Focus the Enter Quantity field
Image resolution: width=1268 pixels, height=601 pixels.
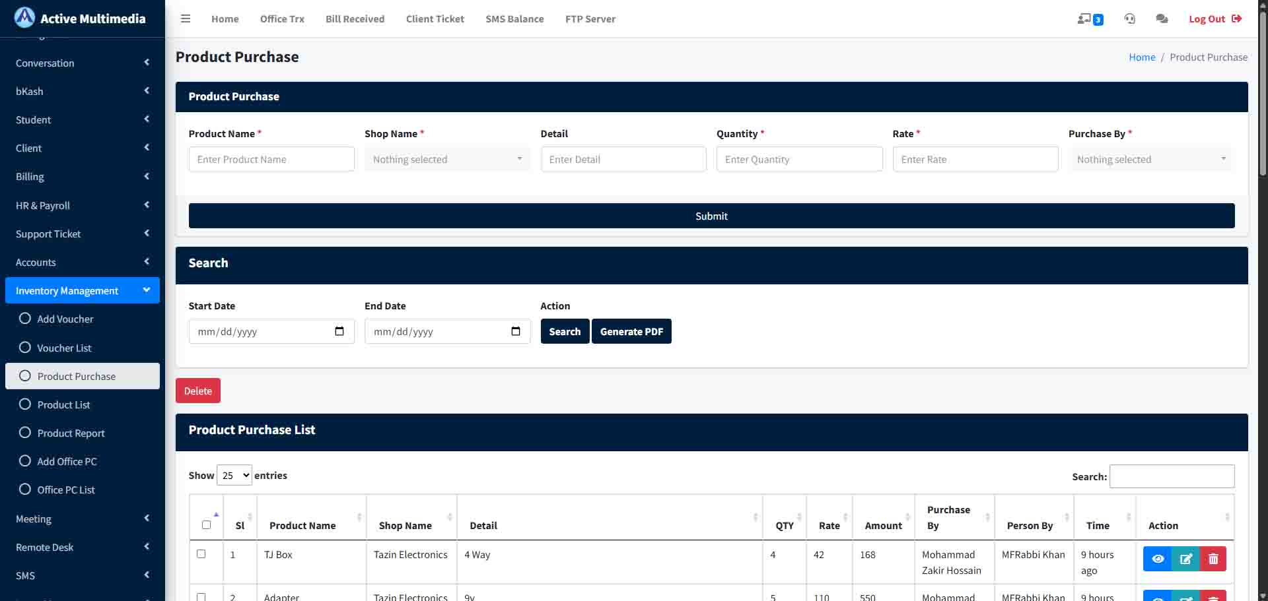[x=799, y=159]
